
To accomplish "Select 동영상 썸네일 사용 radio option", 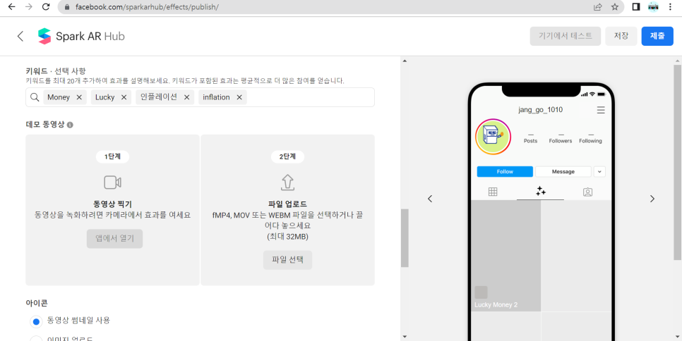I will click(36, 321).
